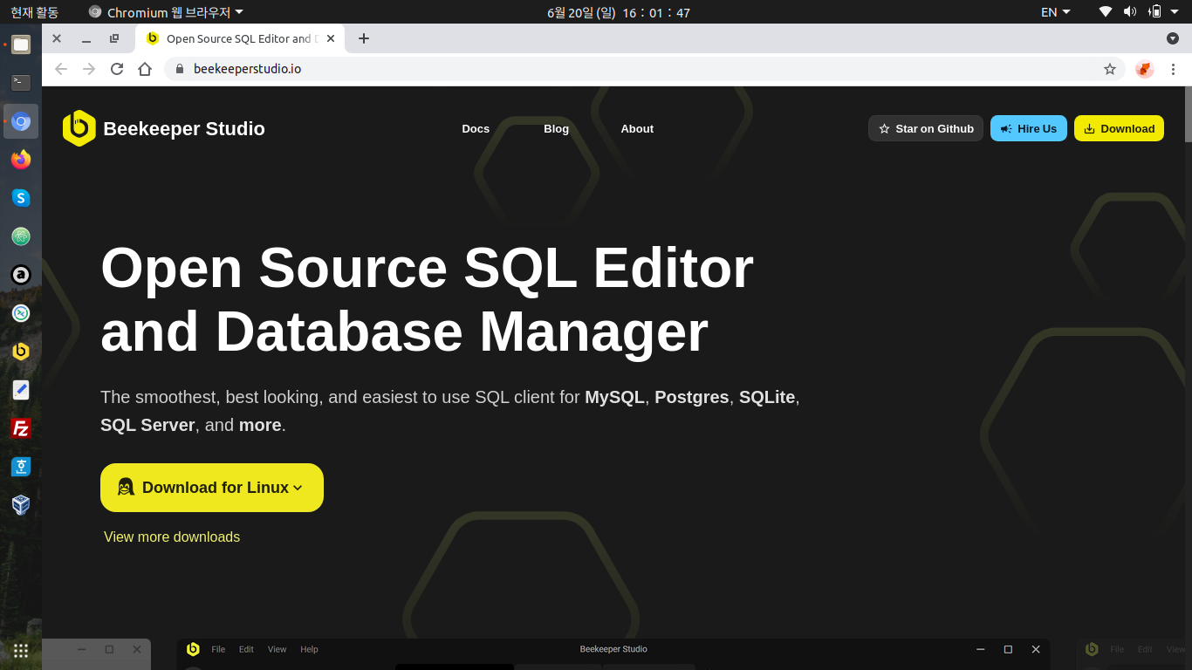Image resolution: width=1192 pixels, height=670 pixels.
Task: Click the browser forward arrow
Action: pyautogui.click(x=89, y=69)
